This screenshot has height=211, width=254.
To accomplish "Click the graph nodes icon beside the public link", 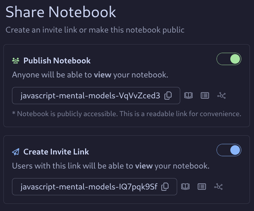I will (x=222, y=96).
